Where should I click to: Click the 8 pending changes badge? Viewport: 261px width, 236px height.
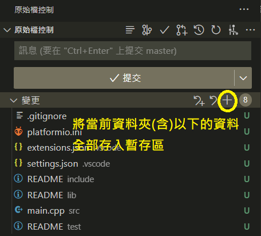pyautogui.click(x=246, y=100)
